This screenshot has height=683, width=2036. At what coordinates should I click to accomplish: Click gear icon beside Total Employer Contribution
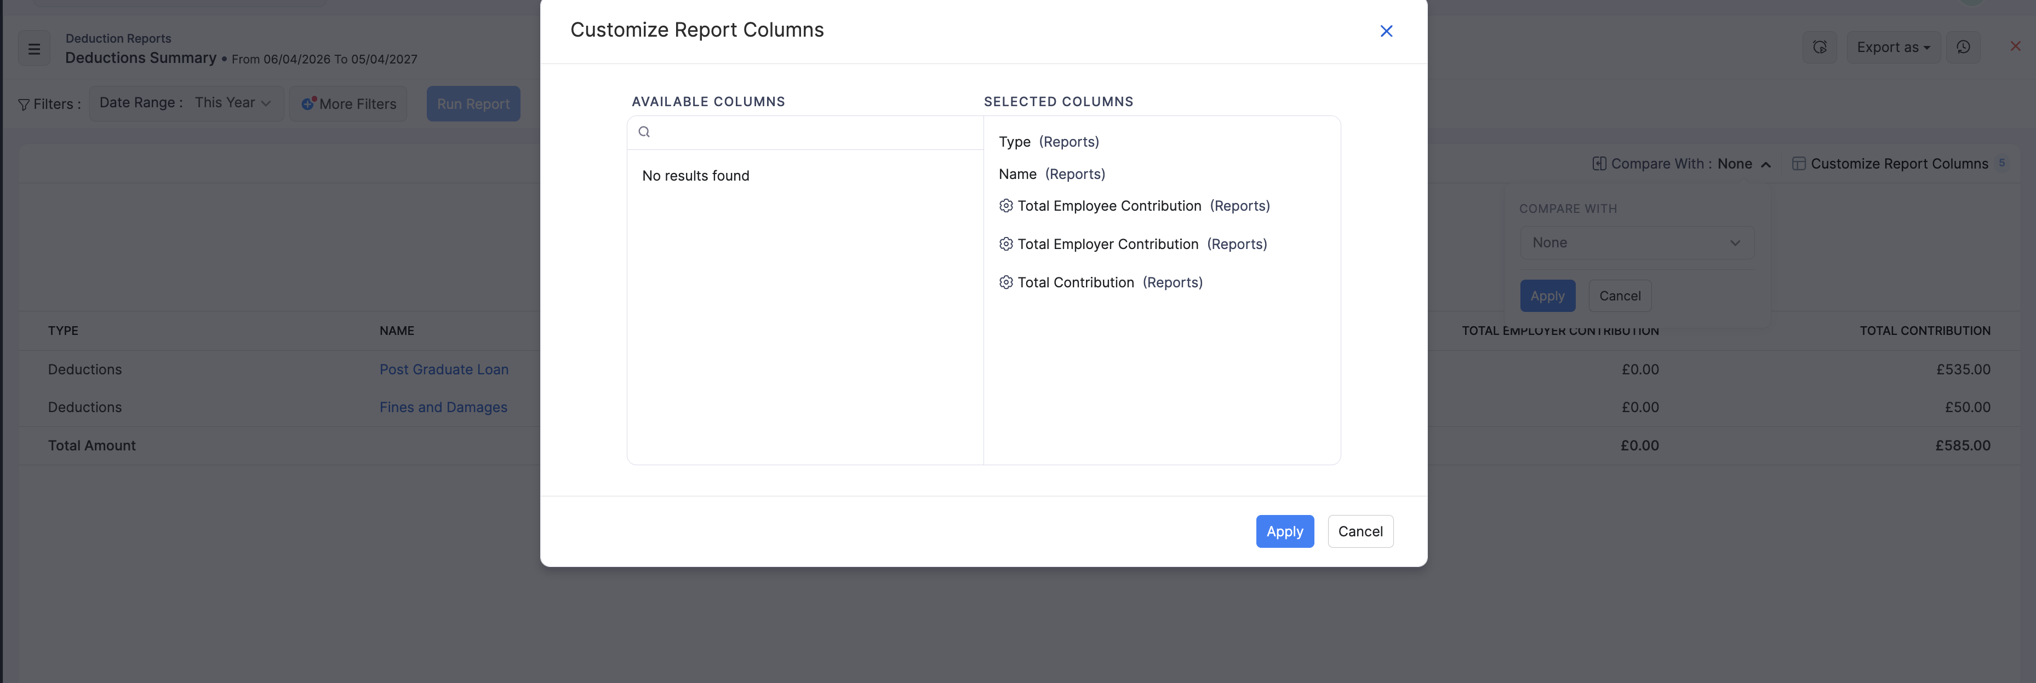1005,244
